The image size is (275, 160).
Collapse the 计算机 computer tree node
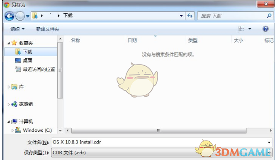pyautogui.click(x=9, y=122)
